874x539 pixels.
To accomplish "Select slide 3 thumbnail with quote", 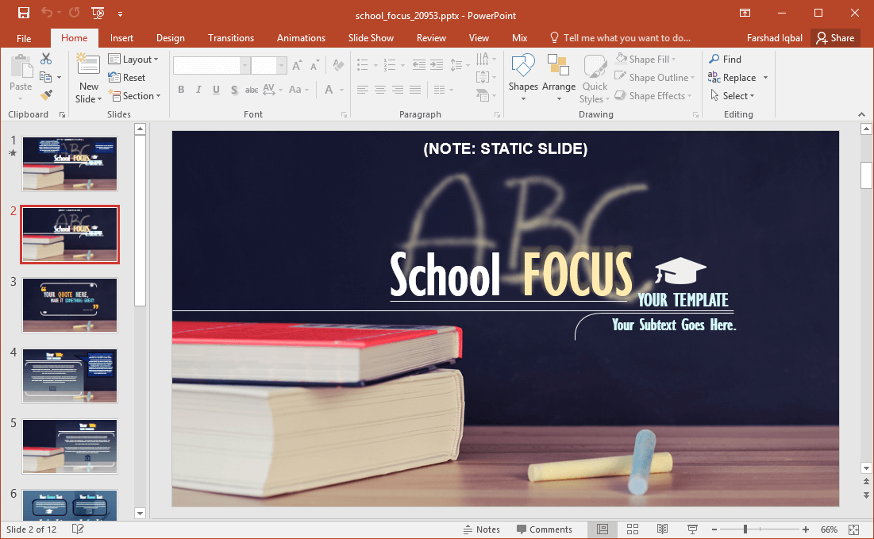I will [x=70, y=305].
